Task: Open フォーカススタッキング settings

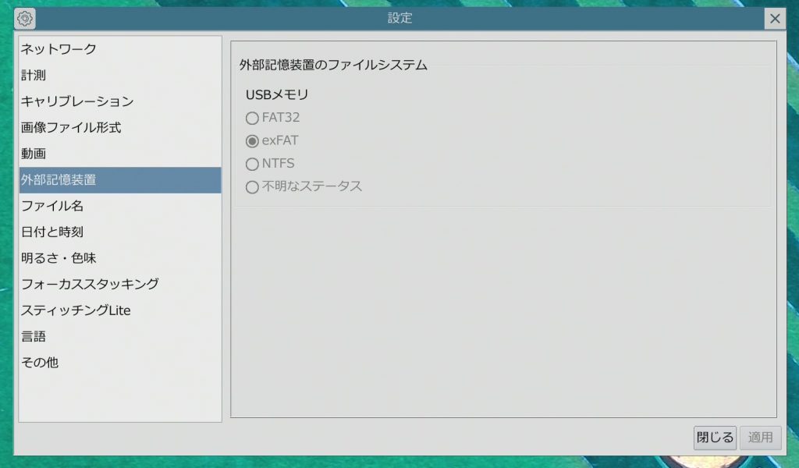Action: 90,284
